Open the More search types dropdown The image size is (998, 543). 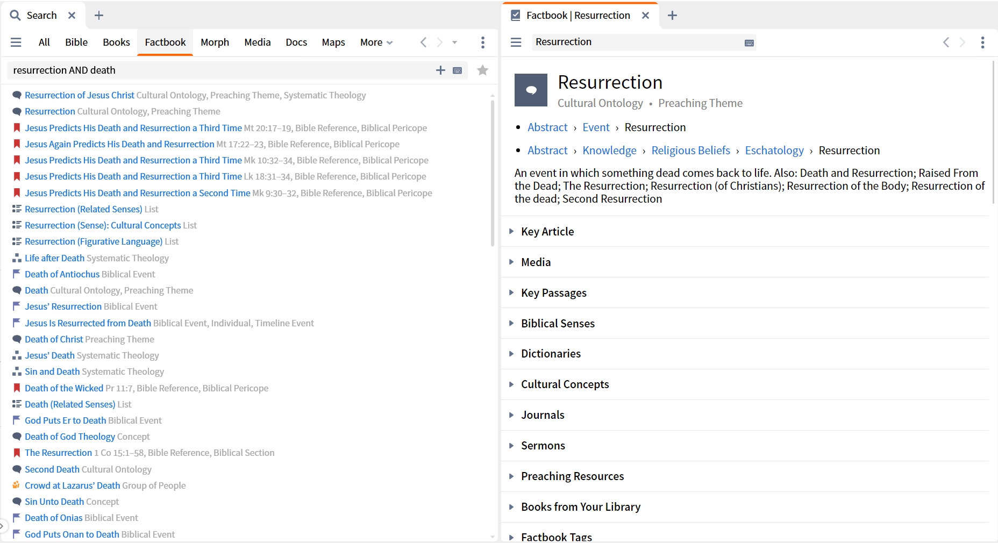pyautogui.click(x=376, y=42)
